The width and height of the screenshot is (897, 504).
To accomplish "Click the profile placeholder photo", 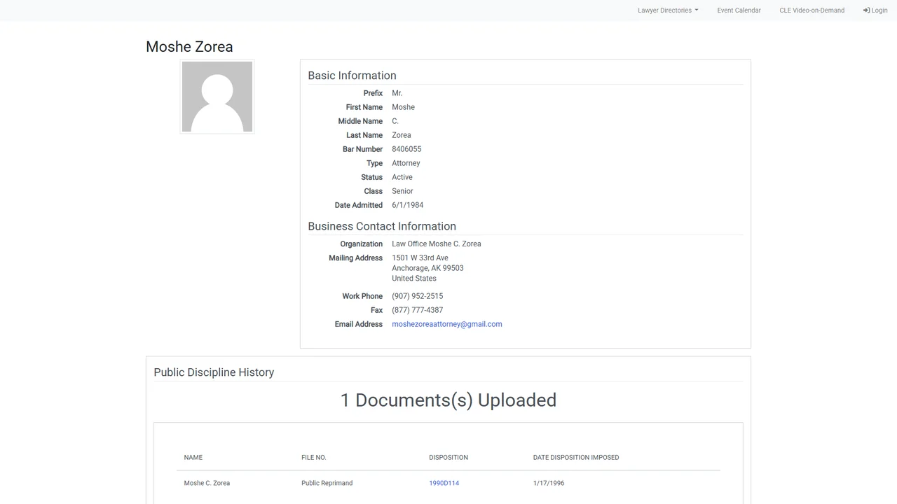I will click(217, 97).
